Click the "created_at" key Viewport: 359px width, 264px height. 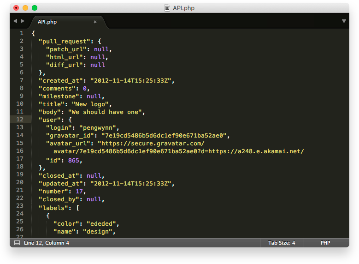(60, 81)
